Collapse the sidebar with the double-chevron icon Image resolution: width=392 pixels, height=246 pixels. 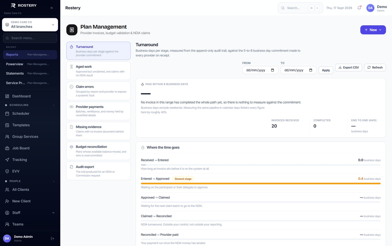pos(52,8)
